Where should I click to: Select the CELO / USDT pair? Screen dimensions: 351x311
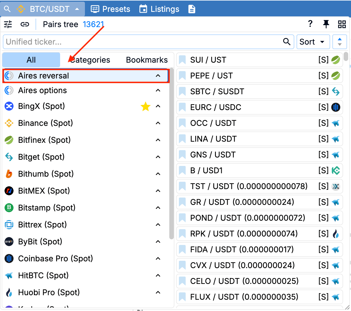[x=260, y=281]
